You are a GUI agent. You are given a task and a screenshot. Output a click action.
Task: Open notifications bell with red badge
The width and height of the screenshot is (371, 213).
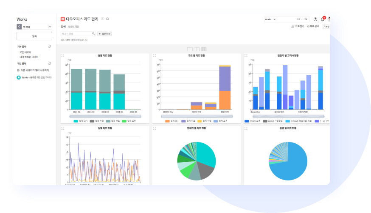click(323, 19)
